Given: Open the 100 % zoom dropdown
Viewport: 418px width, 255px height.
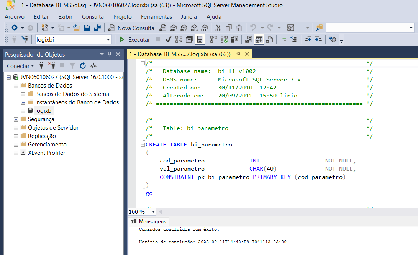Looking at the screenshot, I should coord(153,212).
